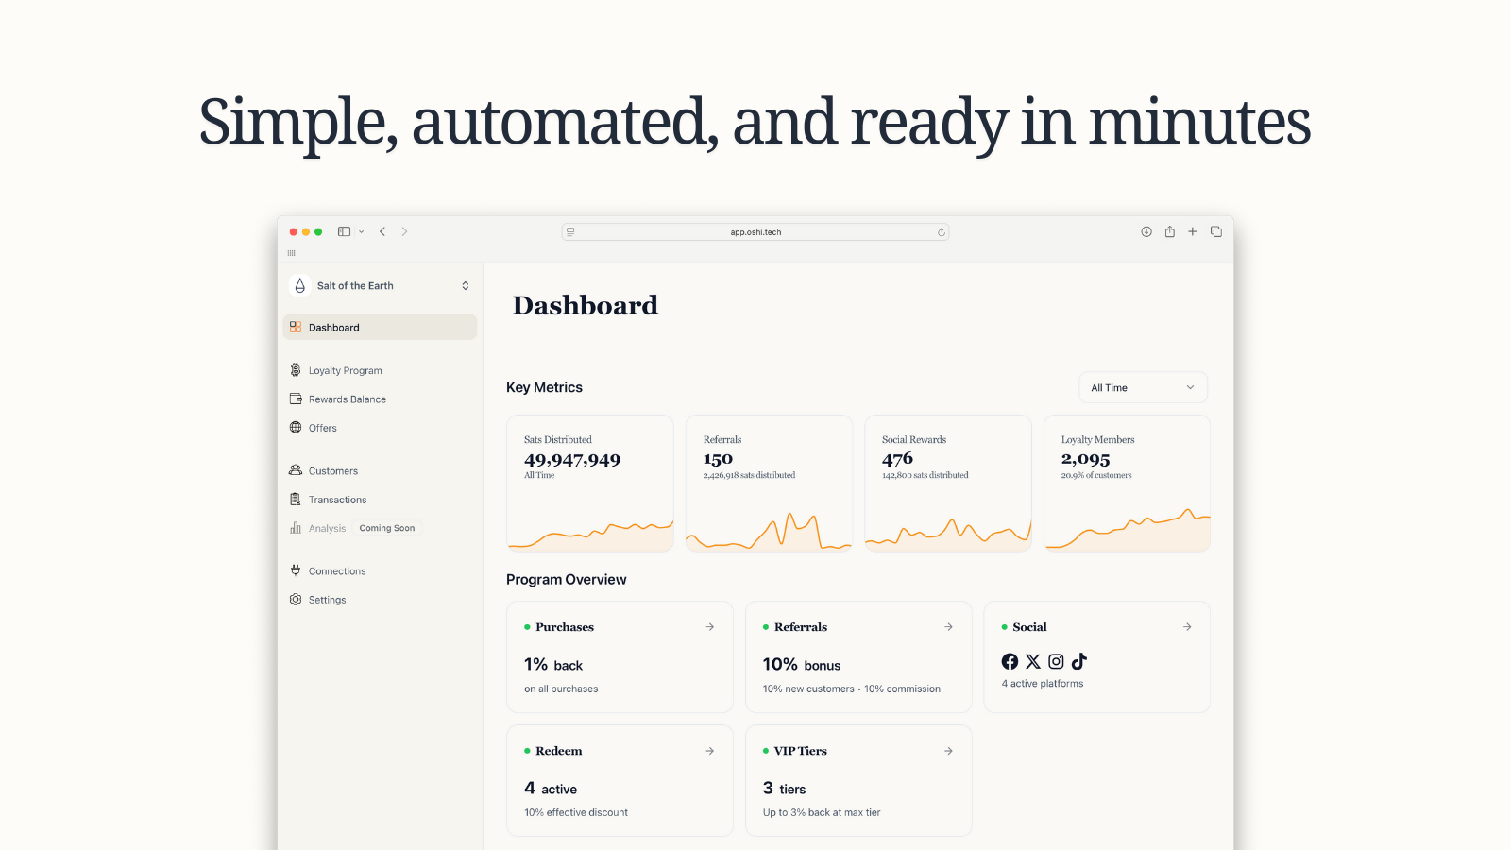Click the Redeem card arrow button

[x=709, y=750]
